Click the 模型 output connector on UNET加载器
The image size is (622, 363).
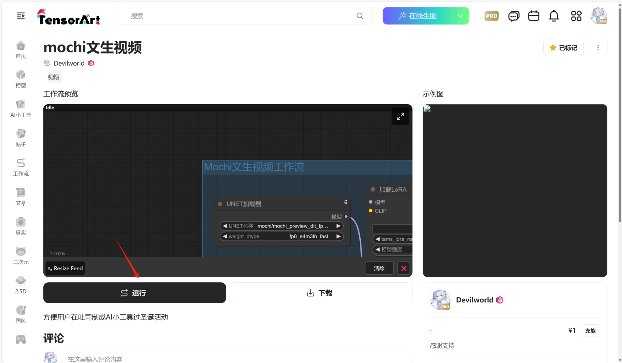tap(346, 216)
